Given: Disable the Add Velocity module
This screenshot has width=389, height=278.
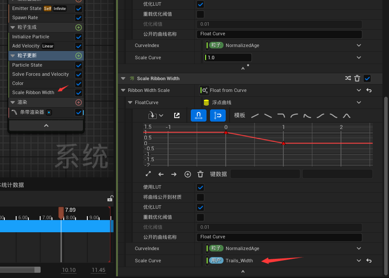Looking at the screenshot, I should point(79,46).
